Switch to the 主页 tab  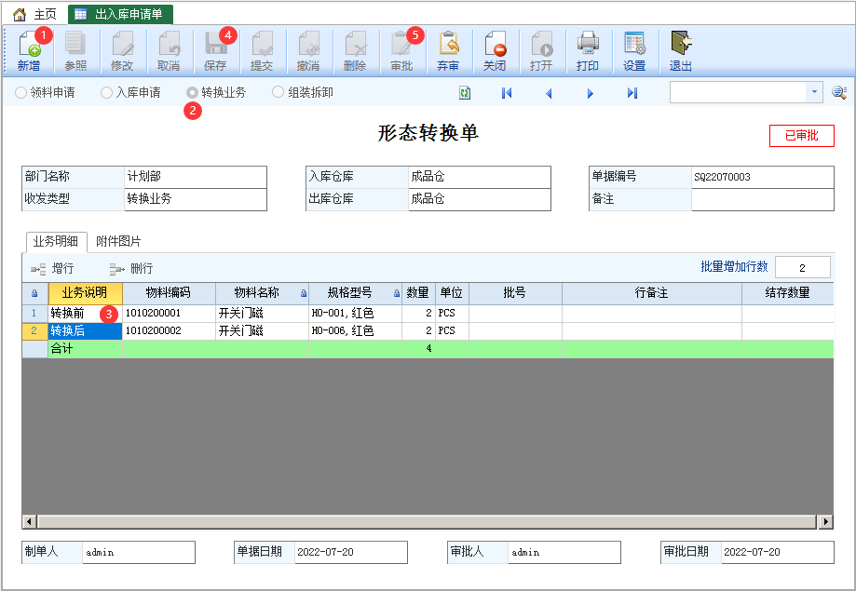coord(35,14)
